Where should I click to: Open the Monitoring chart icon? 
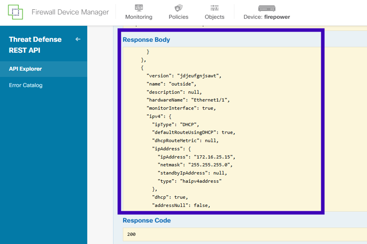[x=139, y=8]
